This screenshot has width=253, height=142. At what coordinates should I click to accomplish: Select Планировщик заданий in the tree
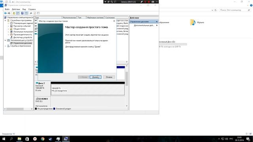[x=23, y=23]
